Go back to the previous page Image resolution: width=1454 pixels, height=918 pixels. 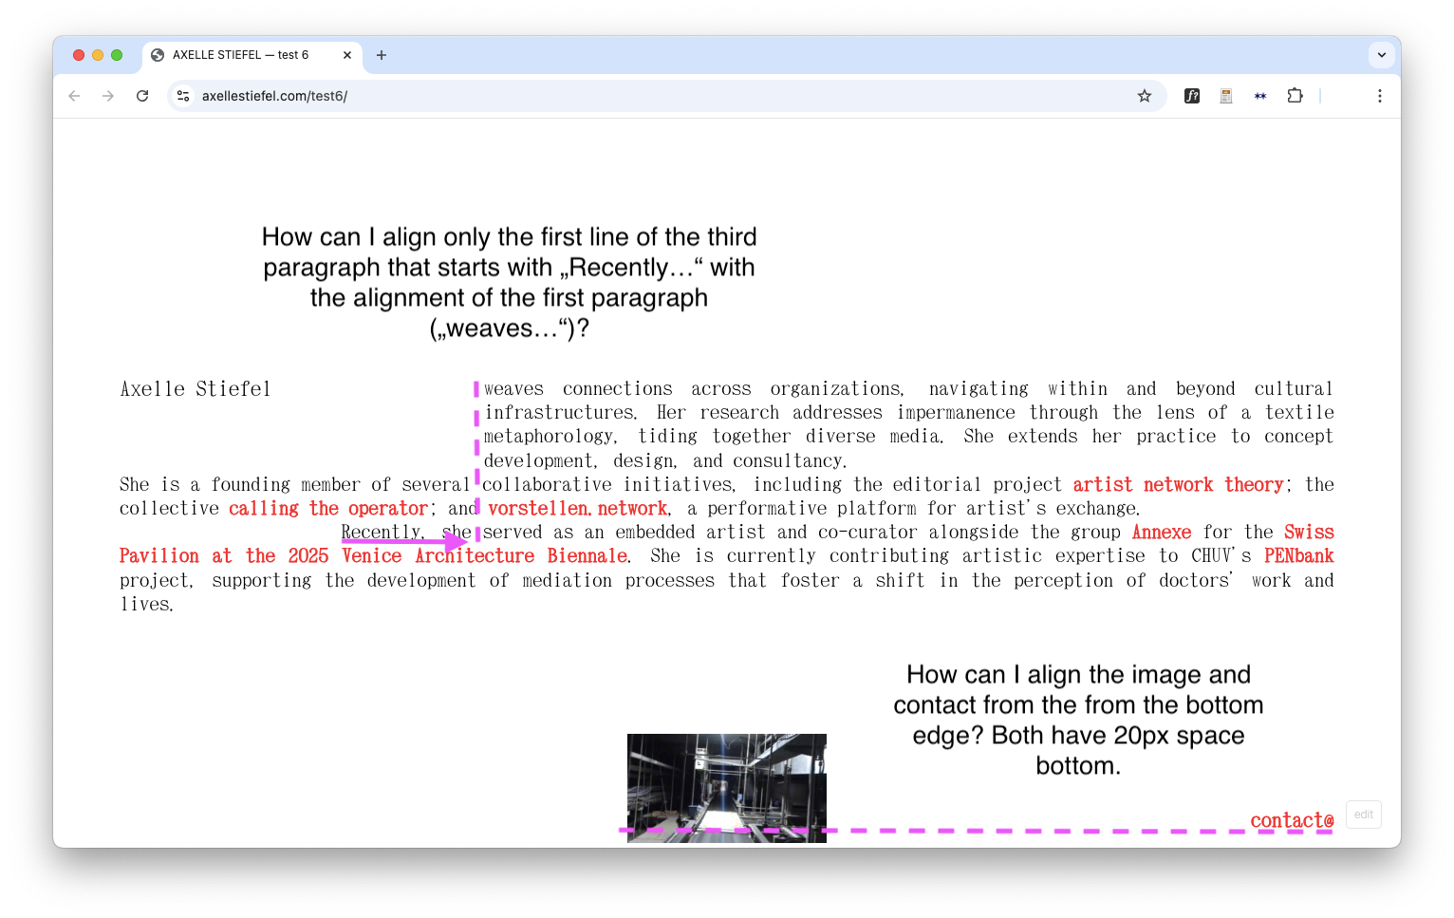(74, 96)
